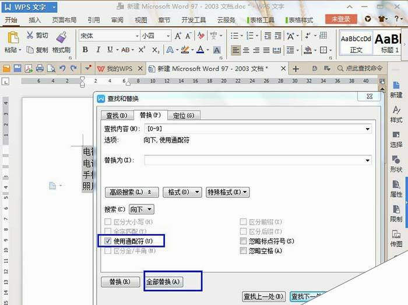Apply Strikethrough formatting
408x305 pixels.
125,49
